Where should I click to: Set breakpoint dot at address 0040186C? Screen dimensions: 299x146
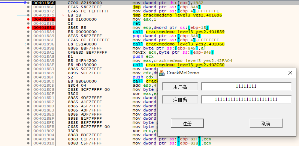(28, 7)
